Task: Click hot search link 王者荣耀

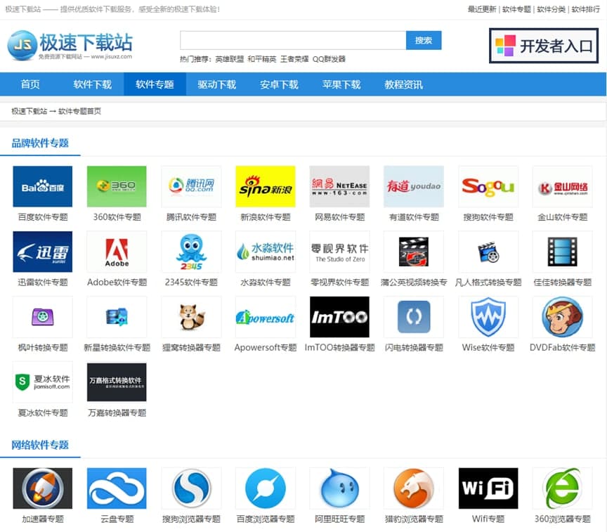Action: (294, 59)
